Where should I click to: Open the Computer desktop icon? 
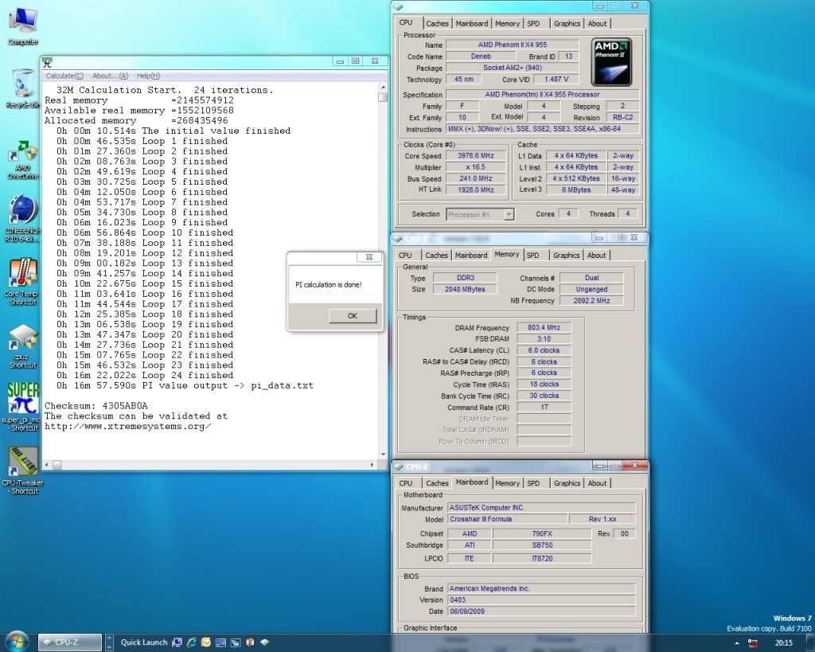tap(23, 20)
